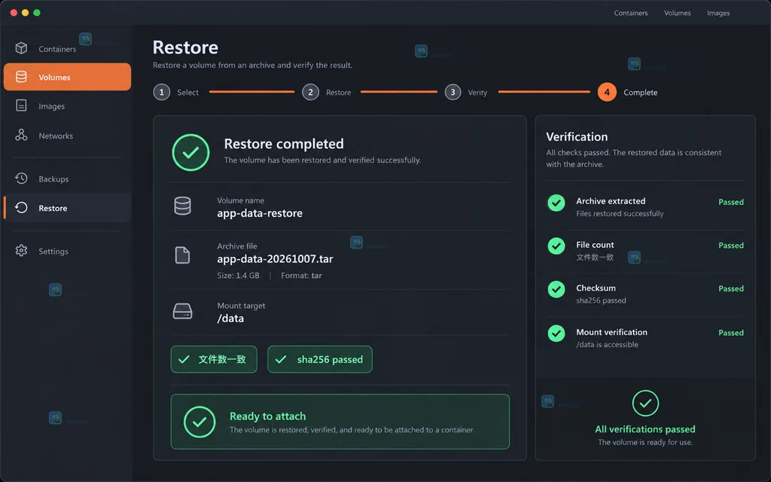Open Containers in the top navigation bar
The width and height of the screenshot is (771, 482).
coord(631,13)
